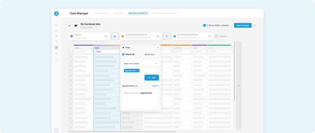
Task: Open the highlighted datasets icon in the sidebar
Action: pyautogui.click(x=56, y=47)
